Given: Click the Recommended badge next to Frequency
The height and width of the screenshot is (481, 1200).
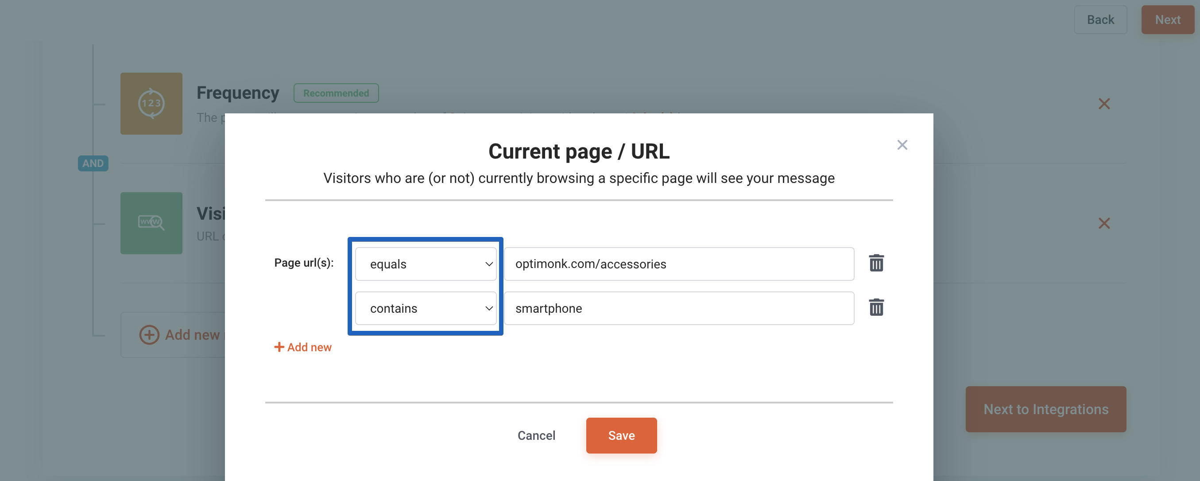Looking at the screenshot, I should 336,93.
